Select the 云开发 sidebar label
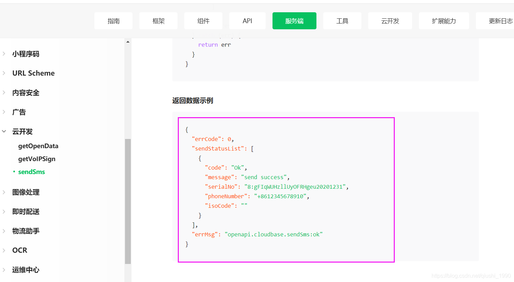Viewport: 514px width, 282px height. (x=22, y=131)
